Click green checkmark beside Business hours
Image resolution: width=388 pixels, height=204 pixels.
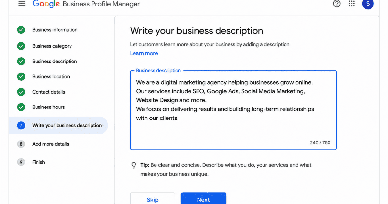21,107
